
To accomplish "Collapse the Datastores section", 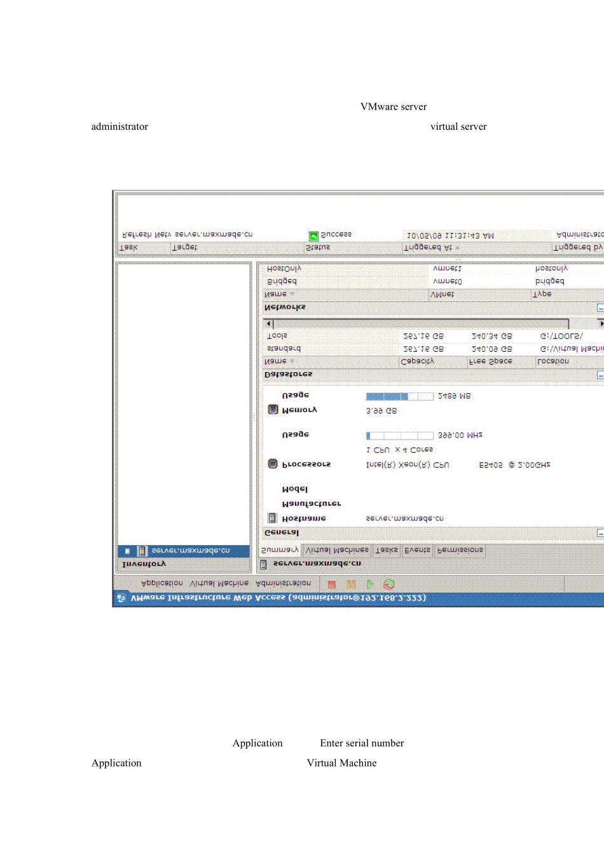I will tap(600, 375).
